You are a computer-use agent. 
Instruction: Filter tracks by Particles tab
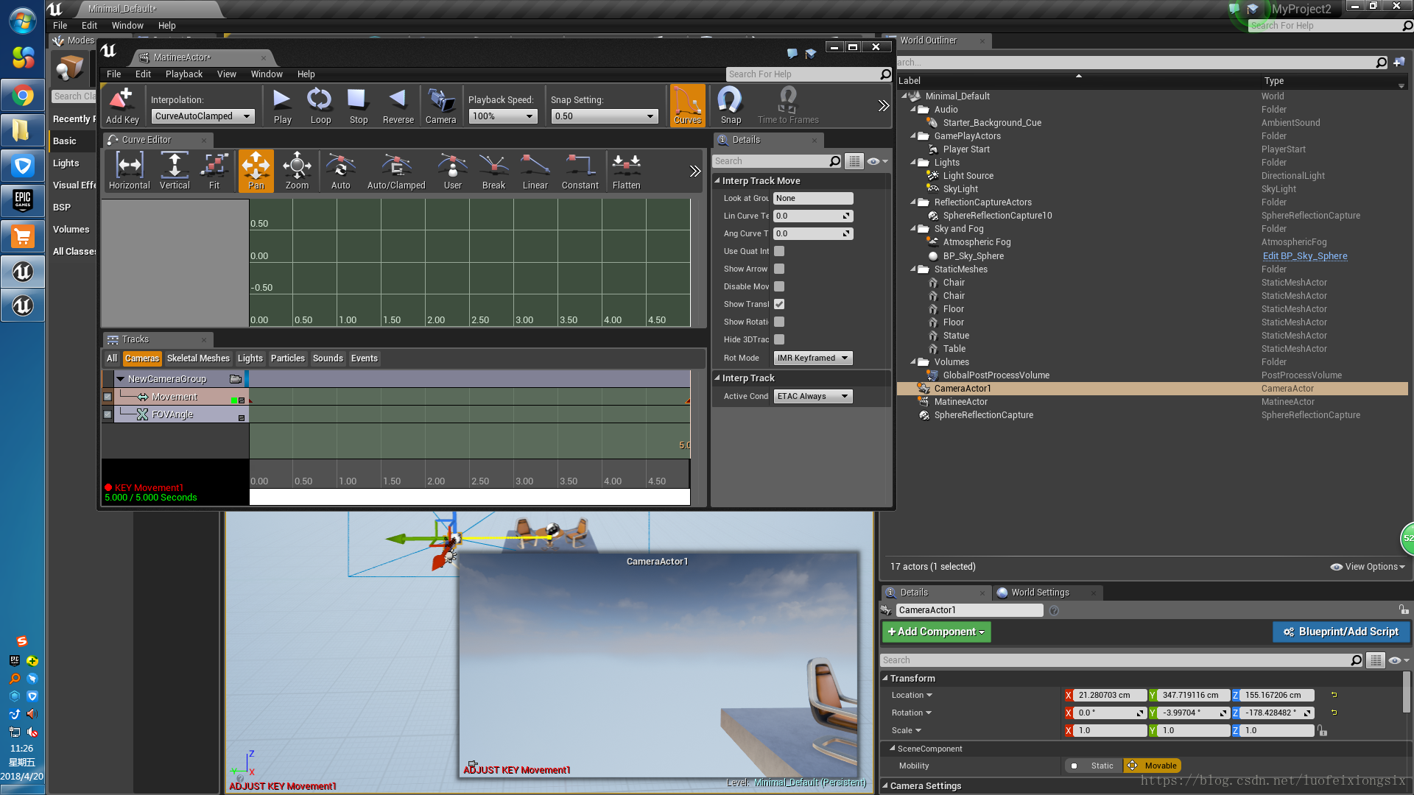(287, 358)
